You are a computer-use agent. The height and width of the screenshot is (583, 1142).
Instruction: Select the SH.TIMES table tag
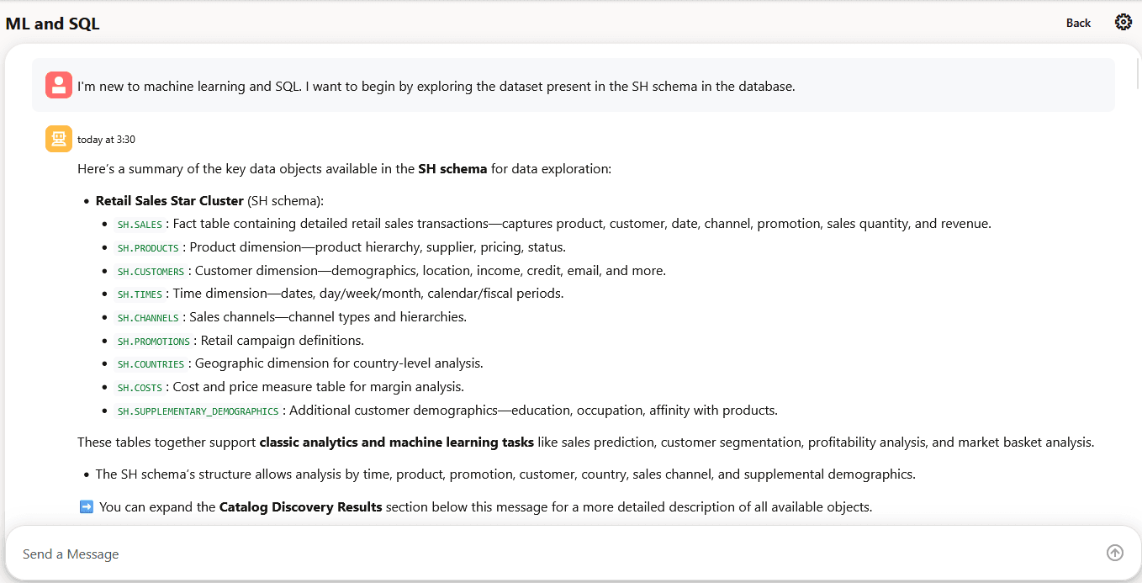click(140, 294)
